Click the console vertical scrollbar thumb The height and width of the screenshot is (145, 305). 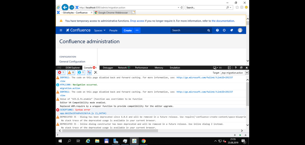247,94
